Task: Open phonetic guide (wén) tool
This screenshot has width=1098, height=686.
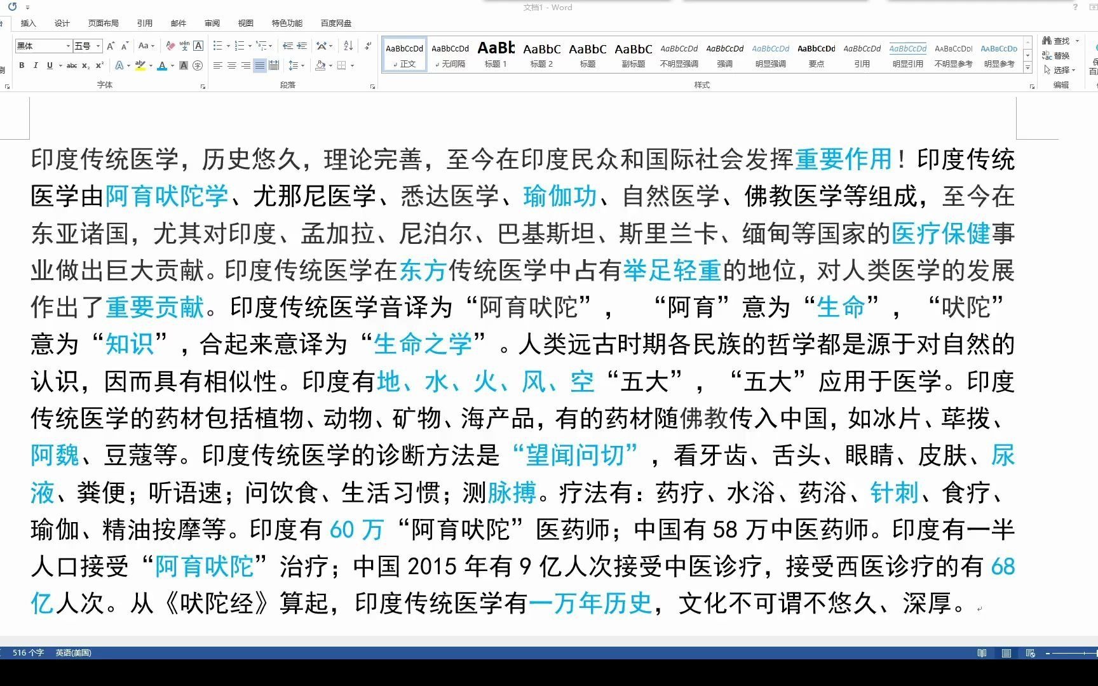Action: point(184,46)
